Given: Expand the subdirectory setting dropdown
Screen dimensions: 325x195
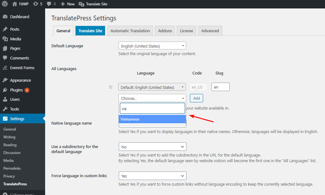Looking at the screenshot, I should click(152, 147).
